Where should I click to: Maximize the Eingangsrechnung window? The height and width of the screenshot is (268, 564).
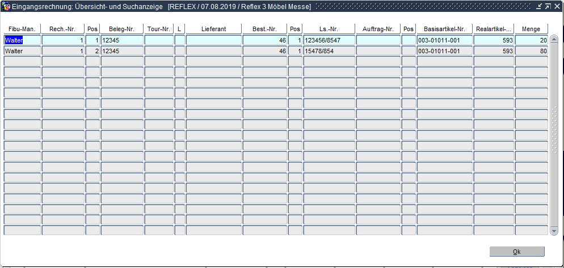(x=548, y=6)
